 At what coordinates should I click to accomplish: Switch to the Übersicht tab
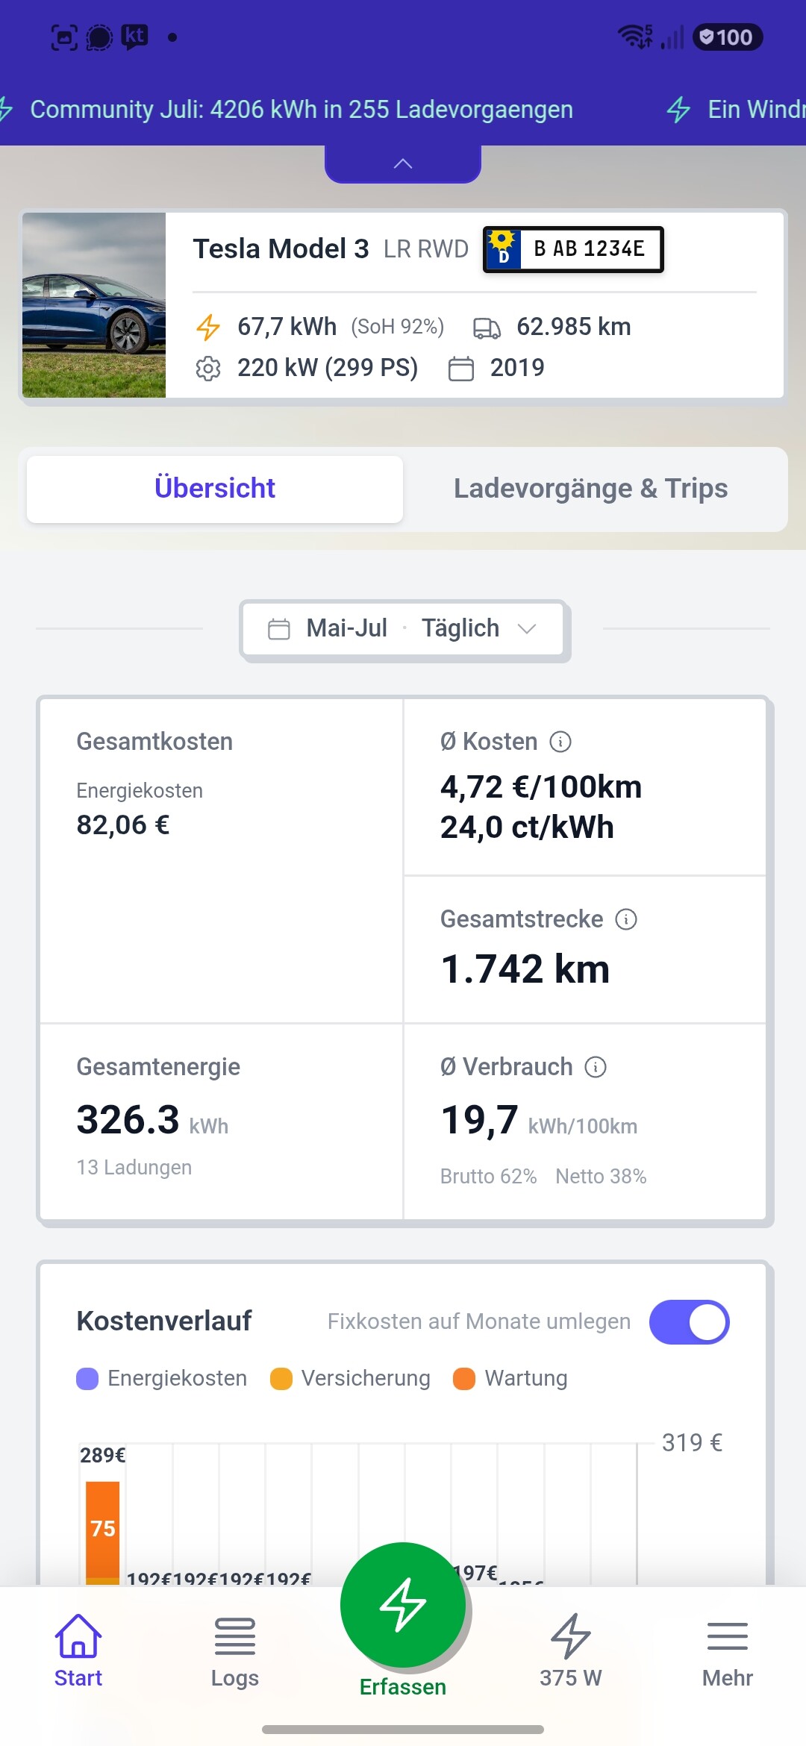click(x=215, y=489)
